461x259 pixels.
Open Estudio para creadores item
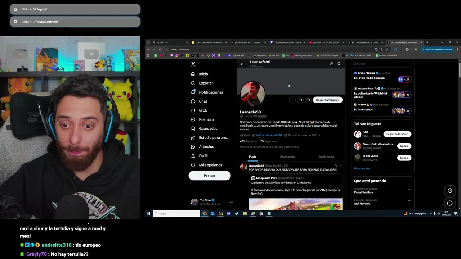[x=210, y=138]
